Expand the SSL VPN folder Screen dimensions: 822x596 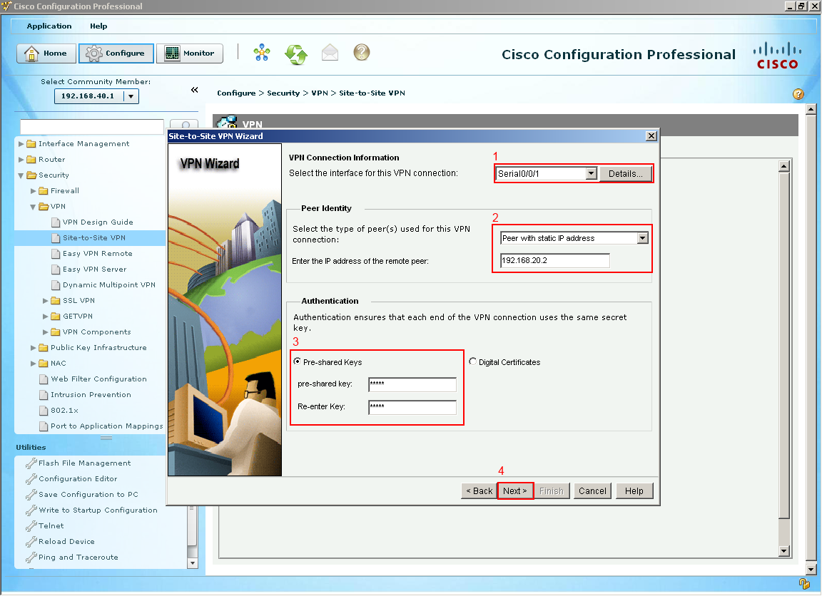pyautogui.click(x=45, y=301)
